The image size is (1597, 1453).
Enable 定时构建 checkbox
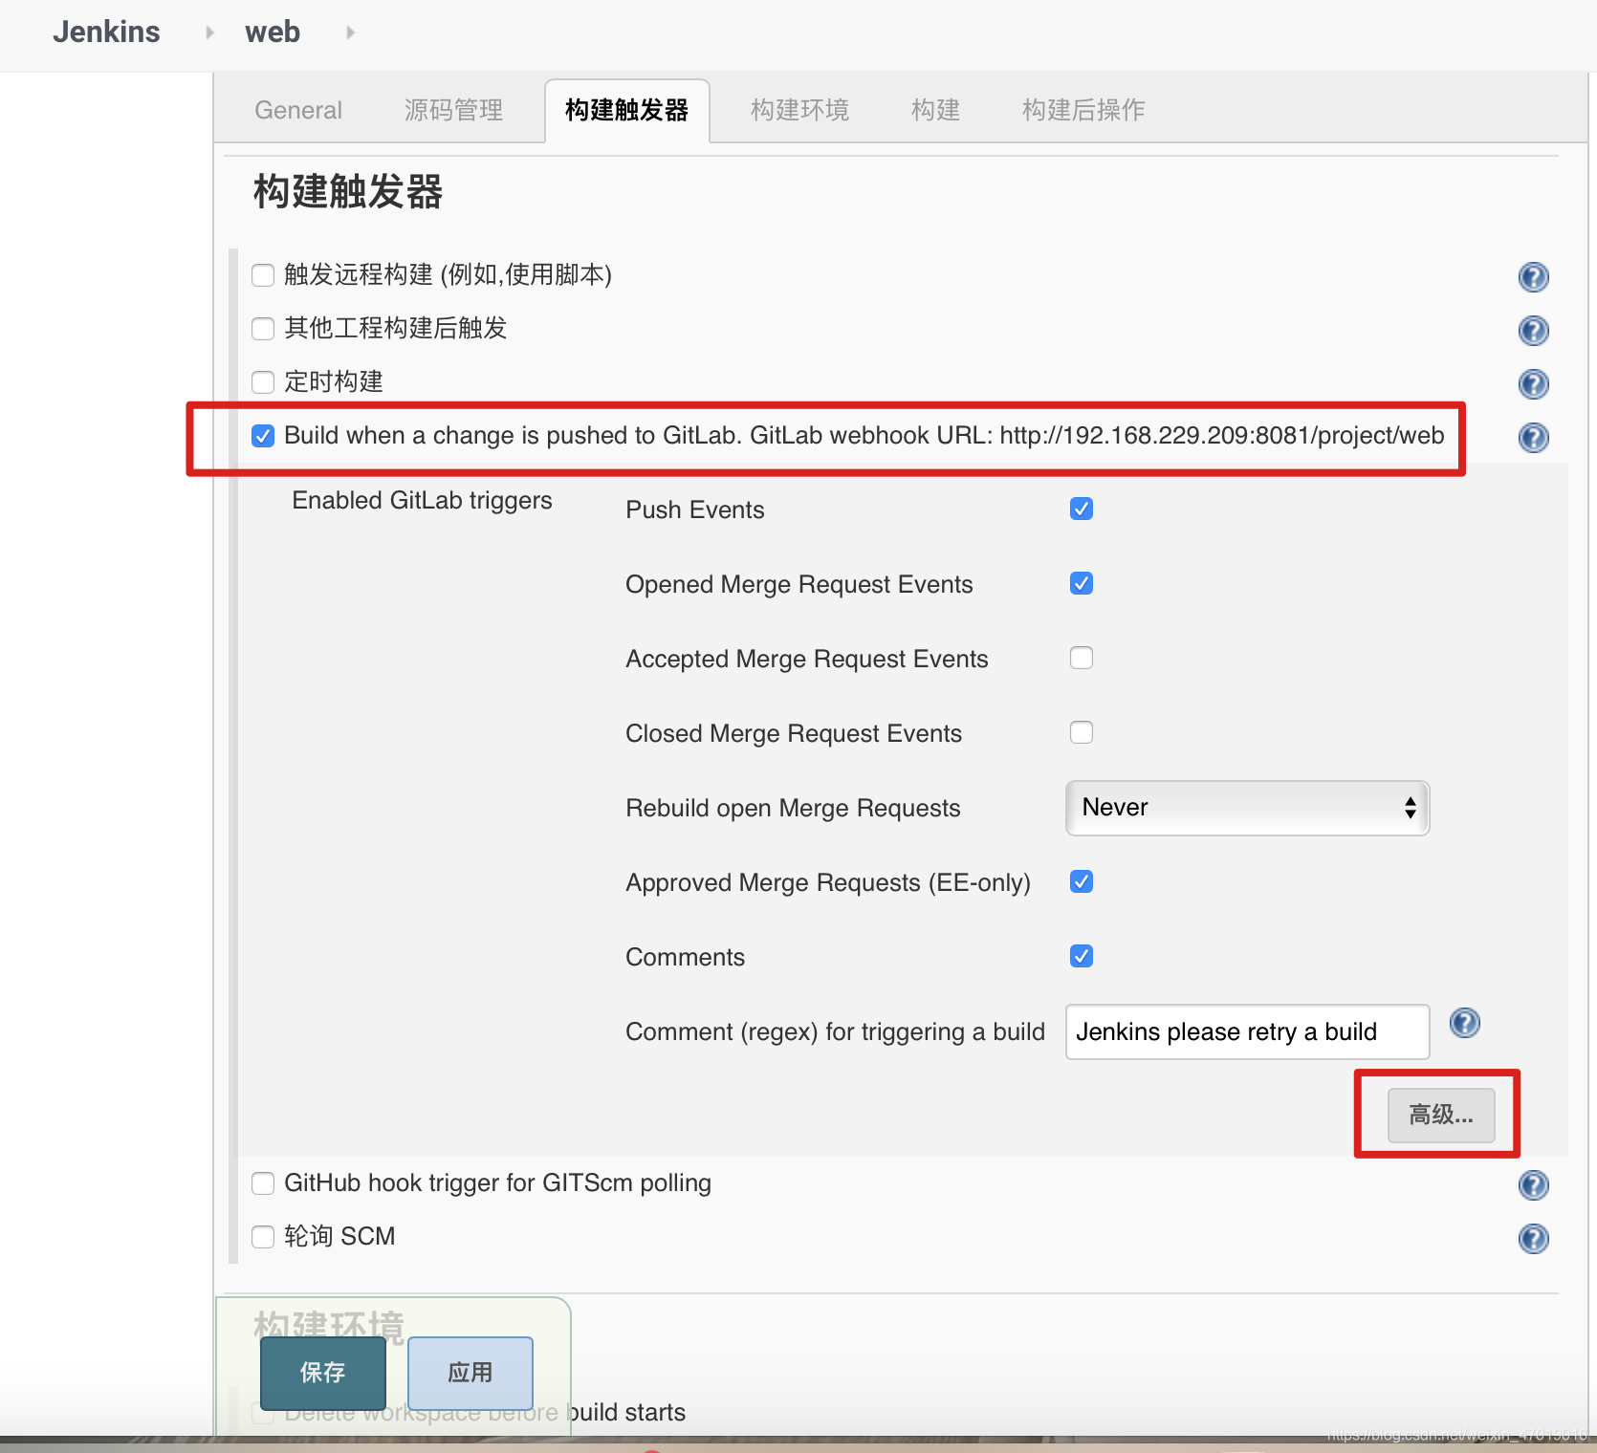point(263,382)
